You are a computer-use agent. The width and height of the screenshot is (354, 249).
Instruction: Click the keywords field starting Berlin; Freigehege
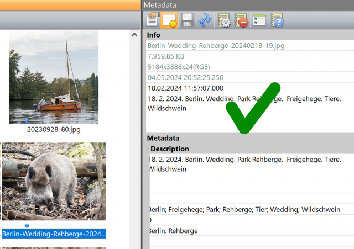tap(251, 209)
